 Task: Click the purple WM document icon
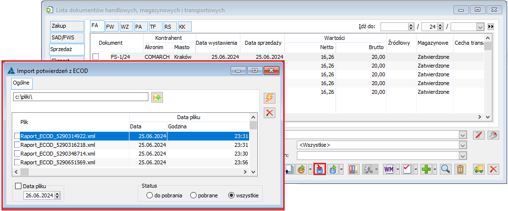click(388, 169)
